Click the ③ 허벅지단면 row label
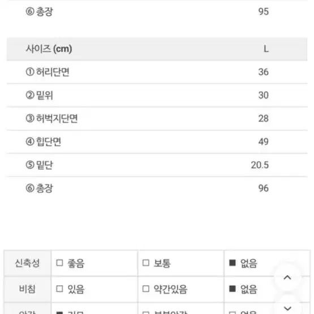 pyautogui.click(x=51, y=118)
